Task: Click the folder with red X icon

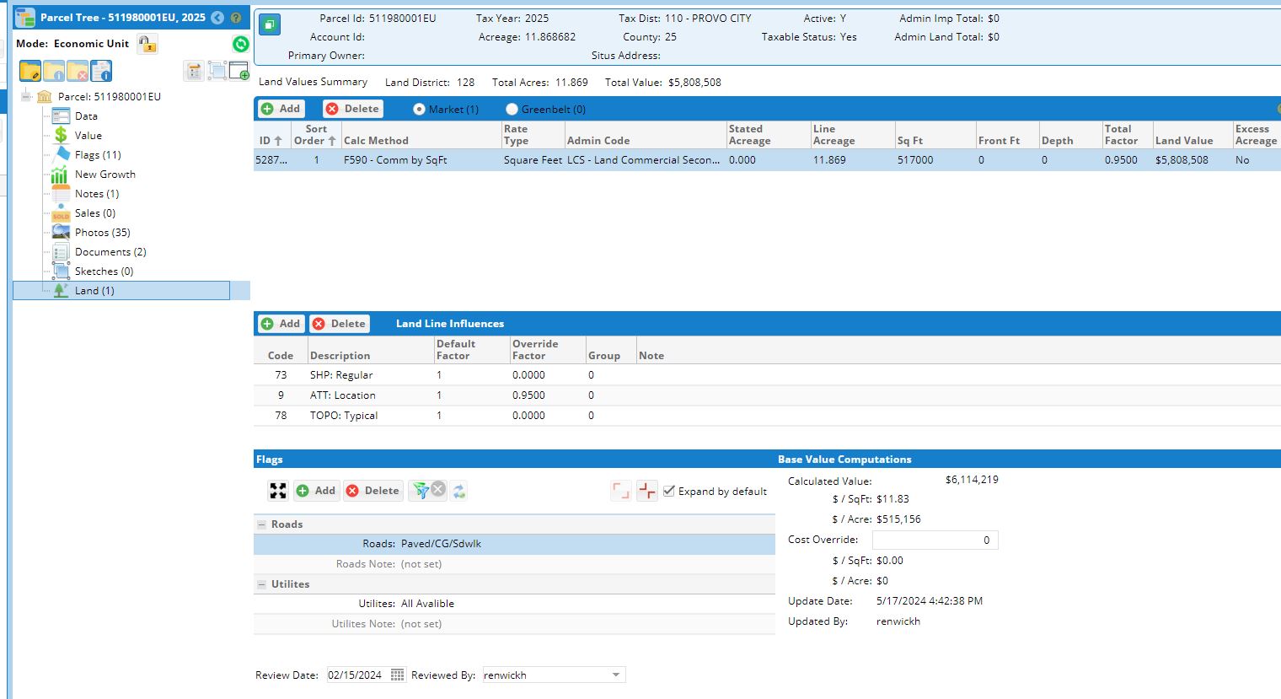Action: tap(78, 72)
